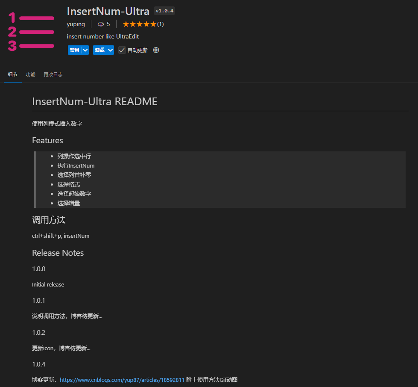The height and width of the screenshot is (387, 418).
Task: Click the Release Notes heading
Action: pos(58,253)
